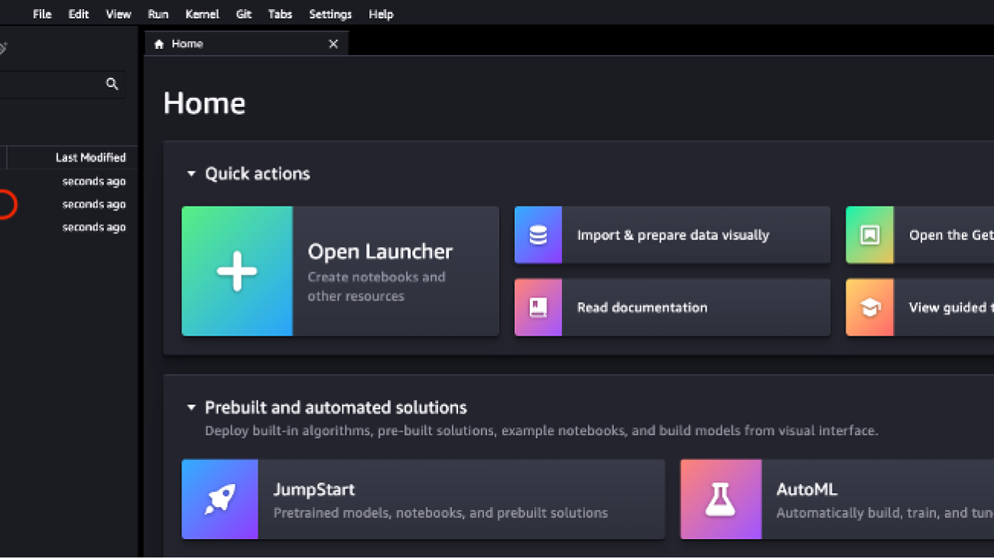This screenshot has width=994, height=559.
Task: Open the Kernel menu
Action: [x=202, y=14]
